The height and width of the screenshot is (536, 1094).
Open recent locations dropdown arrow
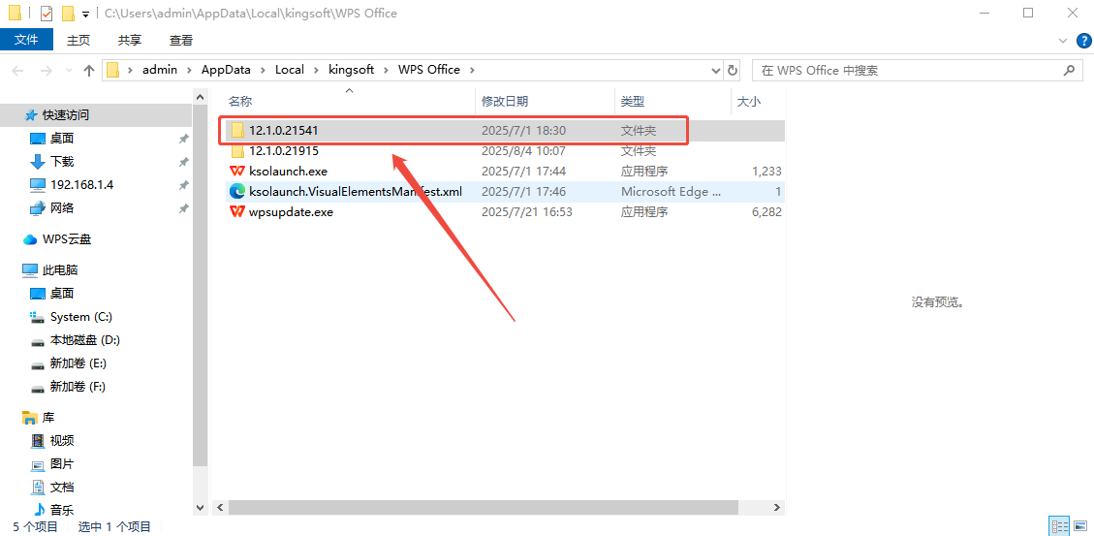(69, 71)
